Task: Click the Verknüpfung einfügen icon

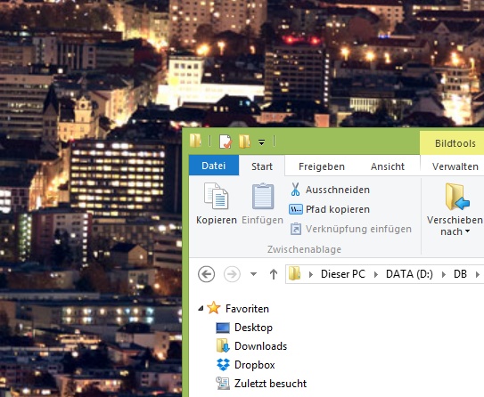Action: [296, 229]
